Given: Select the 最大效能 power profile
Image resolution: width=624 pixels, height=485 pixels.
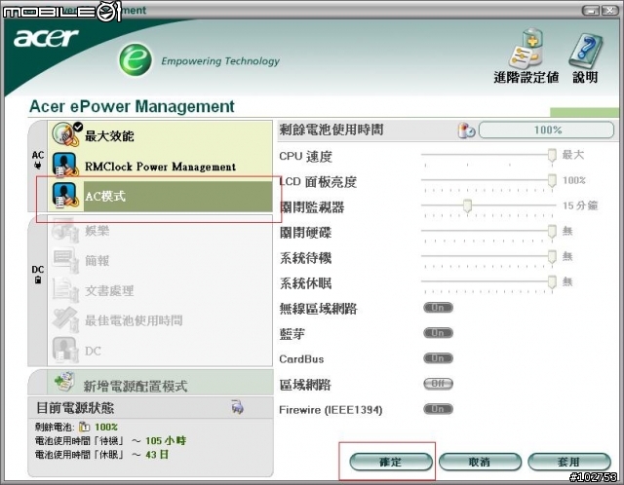Looking at the screenshot, I should [160, 135].
